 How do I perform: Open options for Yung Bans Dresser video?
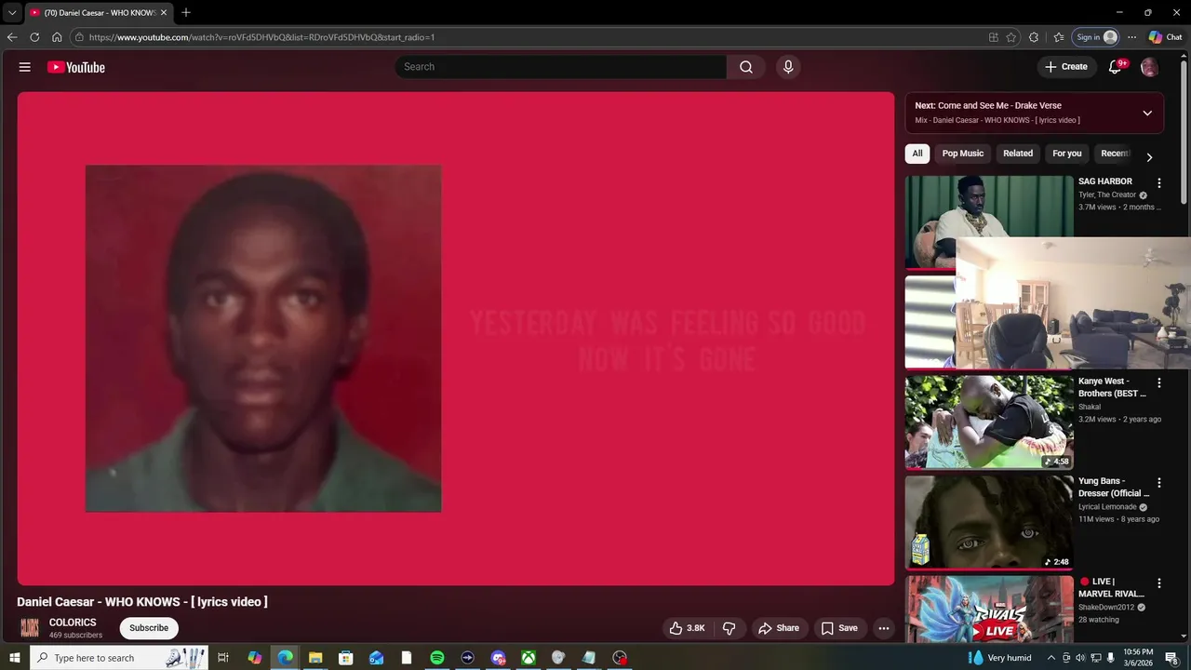(x=1159, y=483)
